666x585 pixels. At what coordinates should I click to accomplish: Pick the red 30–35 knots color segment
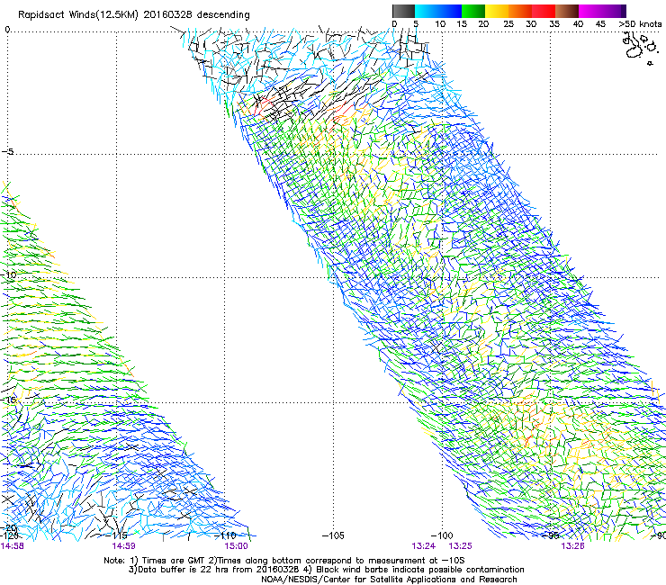544,11
